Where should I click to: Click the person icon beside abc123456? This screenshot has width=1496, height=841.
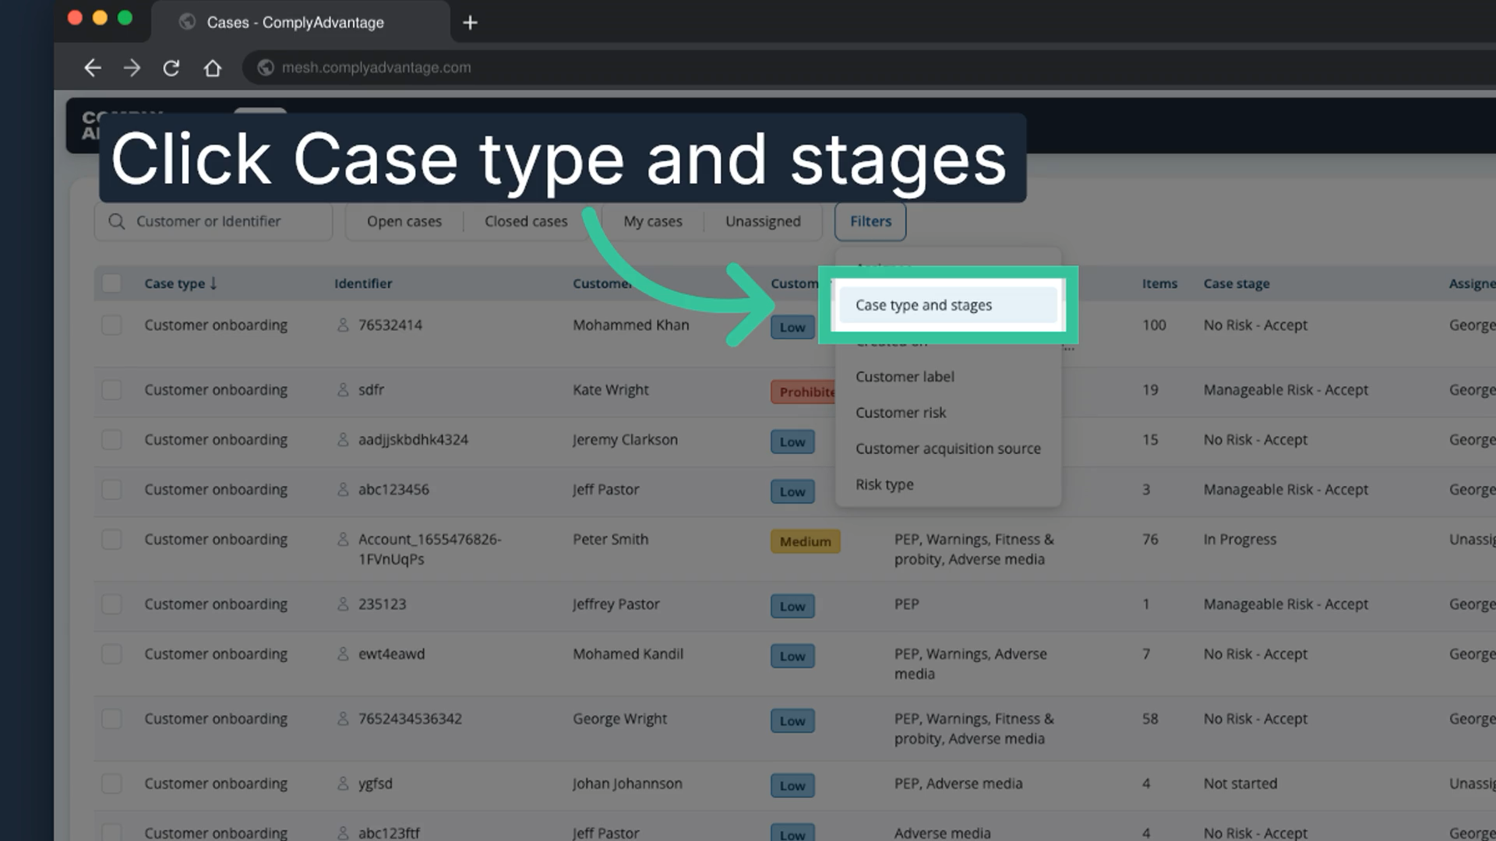coord(343,489)
